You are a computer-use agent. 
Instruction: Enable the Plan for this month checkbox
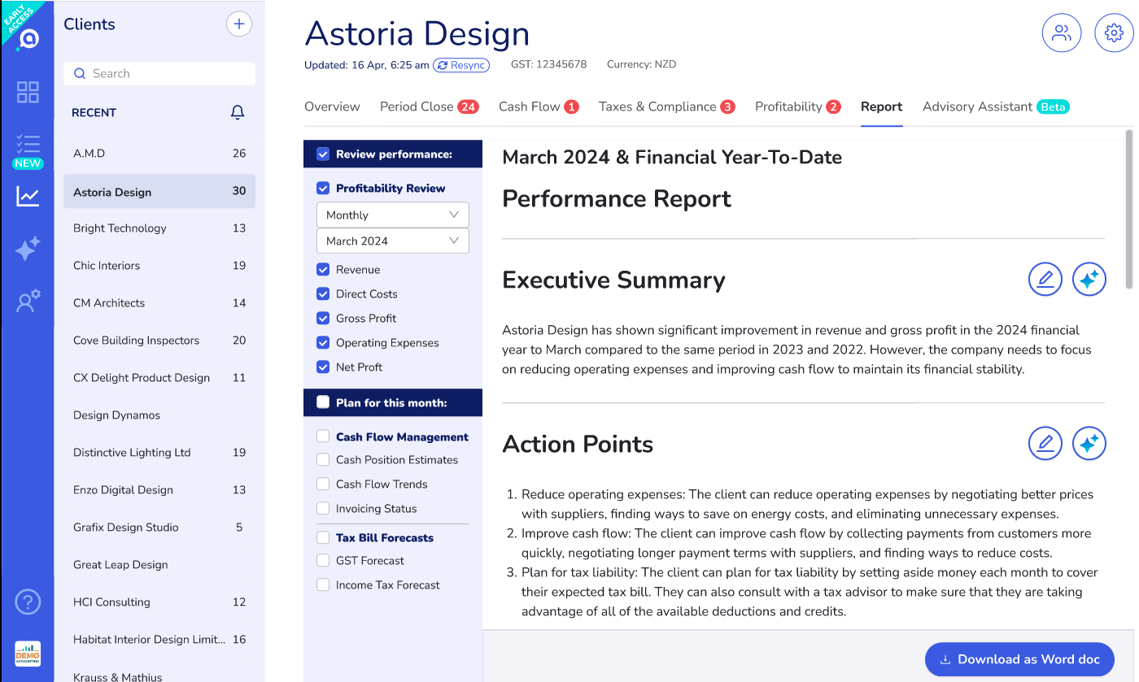click(x=323, y=402)
